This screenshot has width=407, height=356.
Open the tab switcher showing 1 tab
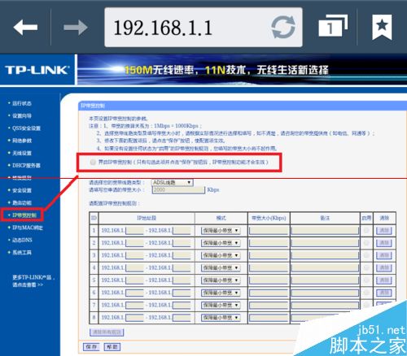point(333,26)
